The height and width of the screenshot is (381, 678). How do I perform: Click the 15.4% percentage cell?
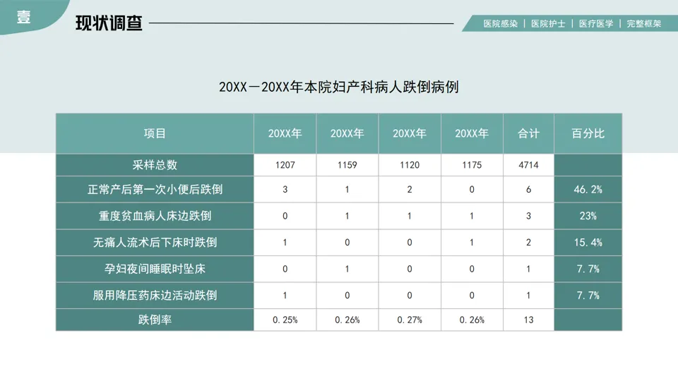pyautogui.click(x=588, y=242)
